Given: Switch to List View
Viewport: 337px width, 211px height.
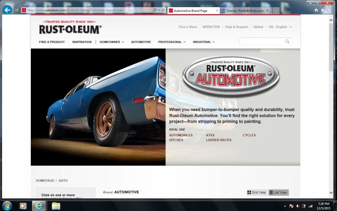Looking at the screenshot, I should [x=278, y=192].
